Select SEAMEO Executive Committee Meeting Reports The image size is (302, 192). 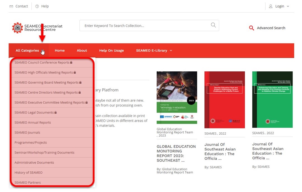pos(49,102)
